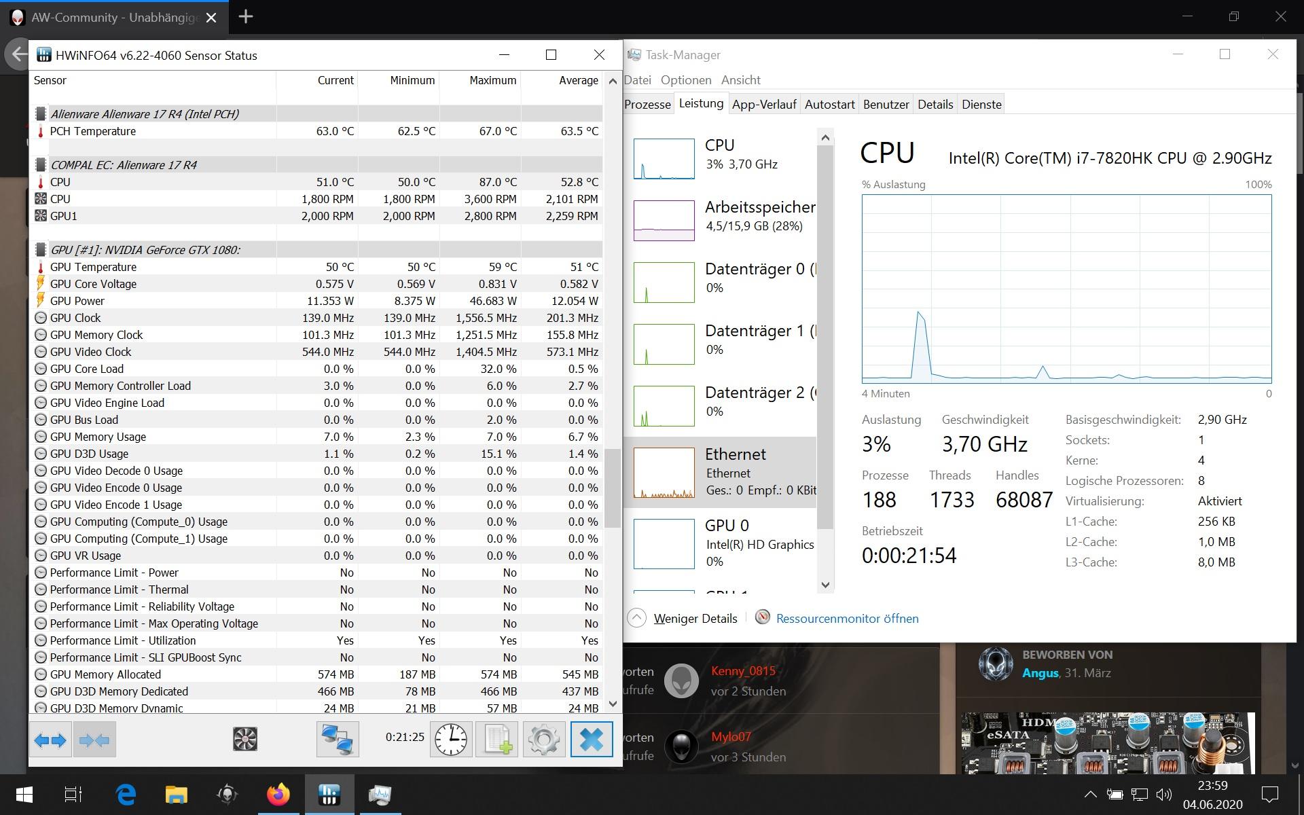Switch to Benutzer tab
1304x815 pixels.
click(x=886, y=105)
